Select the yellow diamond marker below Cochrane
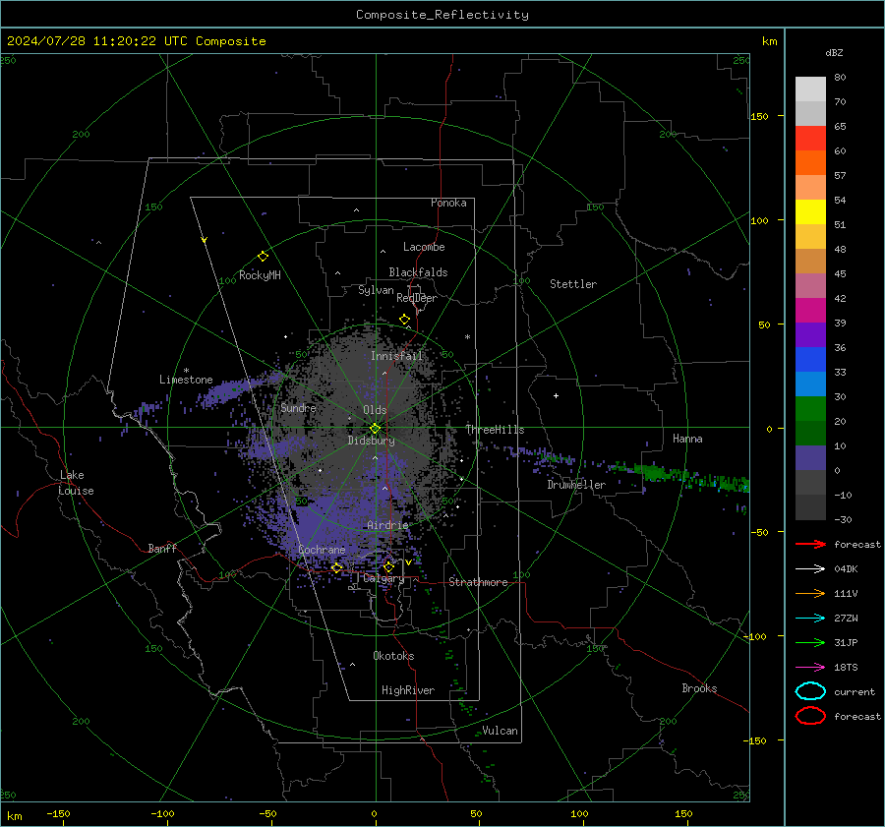The image size is (885, 827). coord(337,567)
